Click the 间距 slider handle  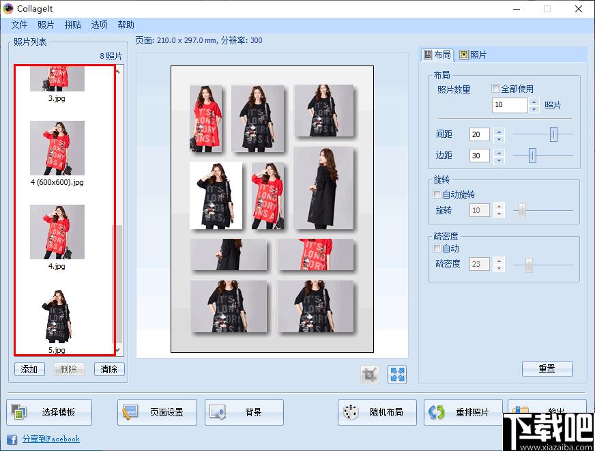[553, 134]
